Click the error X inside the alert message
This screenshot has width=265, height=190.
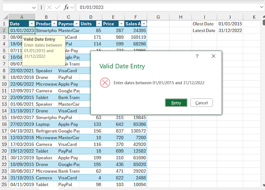105,83
